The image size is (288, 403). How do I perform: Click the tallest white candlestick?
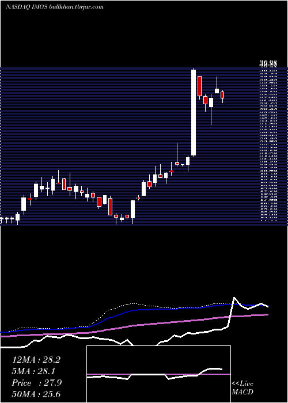[x=194, y=113]
